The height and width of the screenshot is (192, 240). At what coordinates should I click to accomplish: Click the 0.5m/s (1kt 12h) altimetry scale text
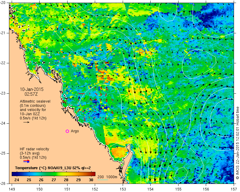pyautogui.click(x=33, y=118)
